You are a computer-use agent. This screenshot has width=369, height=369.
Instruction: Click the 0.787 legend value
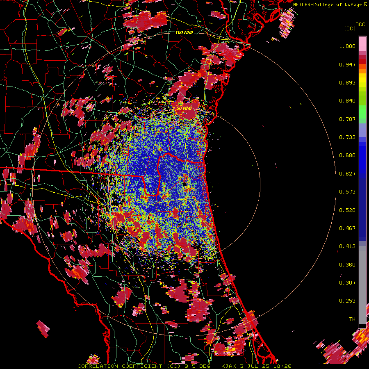[347, 119]
